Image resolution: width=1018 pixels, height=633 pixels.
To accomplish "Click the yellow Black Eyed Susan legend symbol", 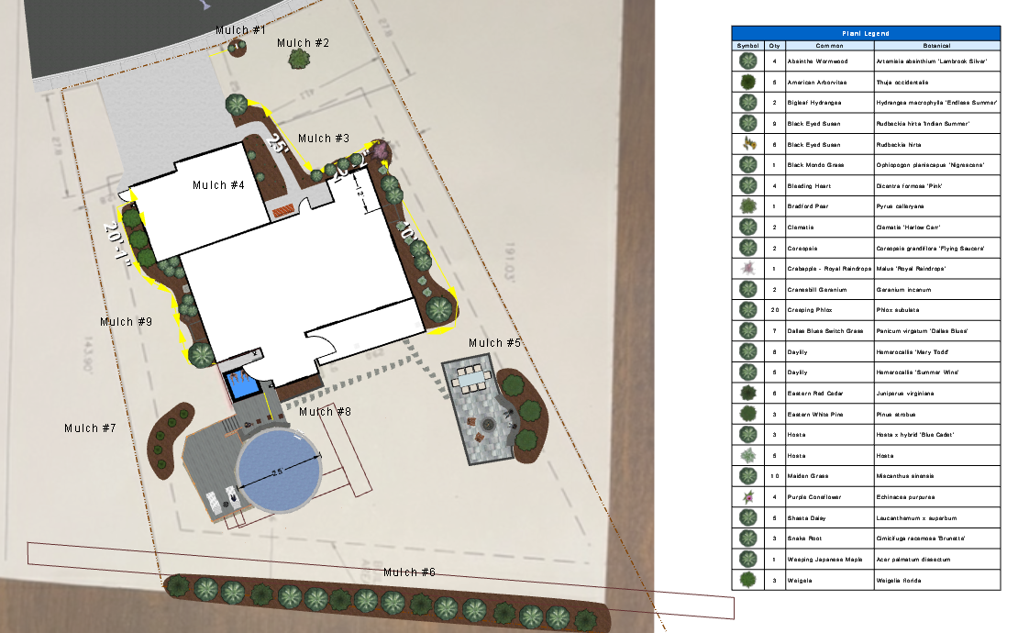I will 748,143.
